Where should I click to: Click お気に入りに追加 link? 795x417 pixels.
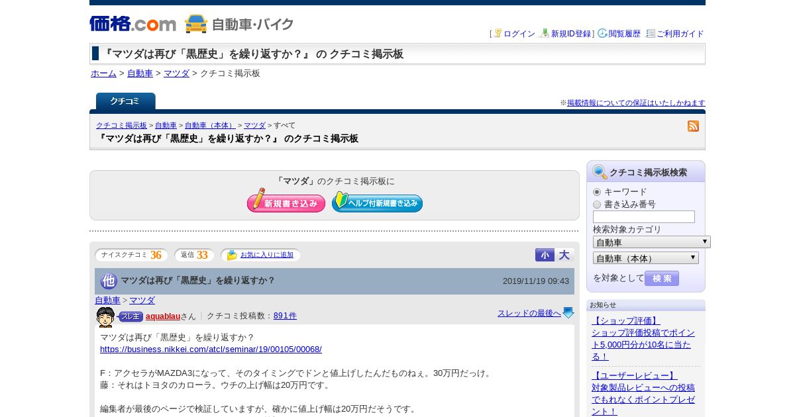click(x=267, y=255)
